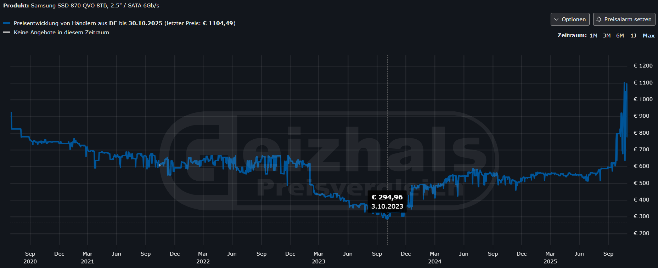Click the gray no-offers legend swatch
Viewport: 658px width, 268px height.
(x=7, y=33)
